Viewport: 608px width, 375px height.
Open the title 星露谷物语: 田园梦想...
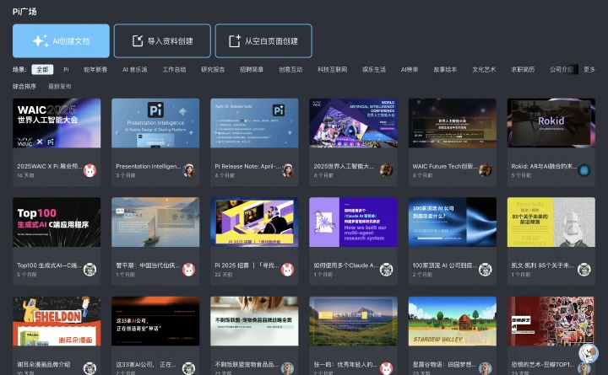click(x=444, y=365)
